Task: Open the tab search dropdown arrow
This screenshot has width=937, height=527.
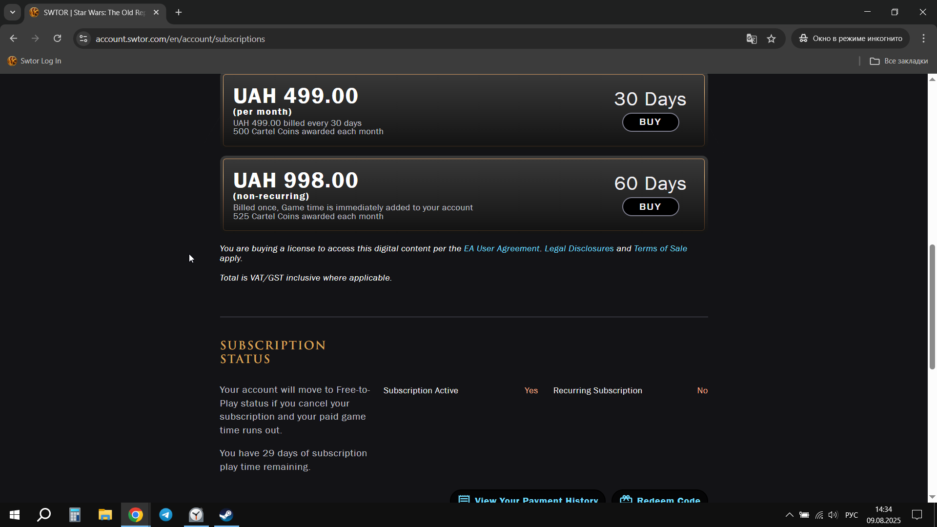Action: [x=13, y=12]
